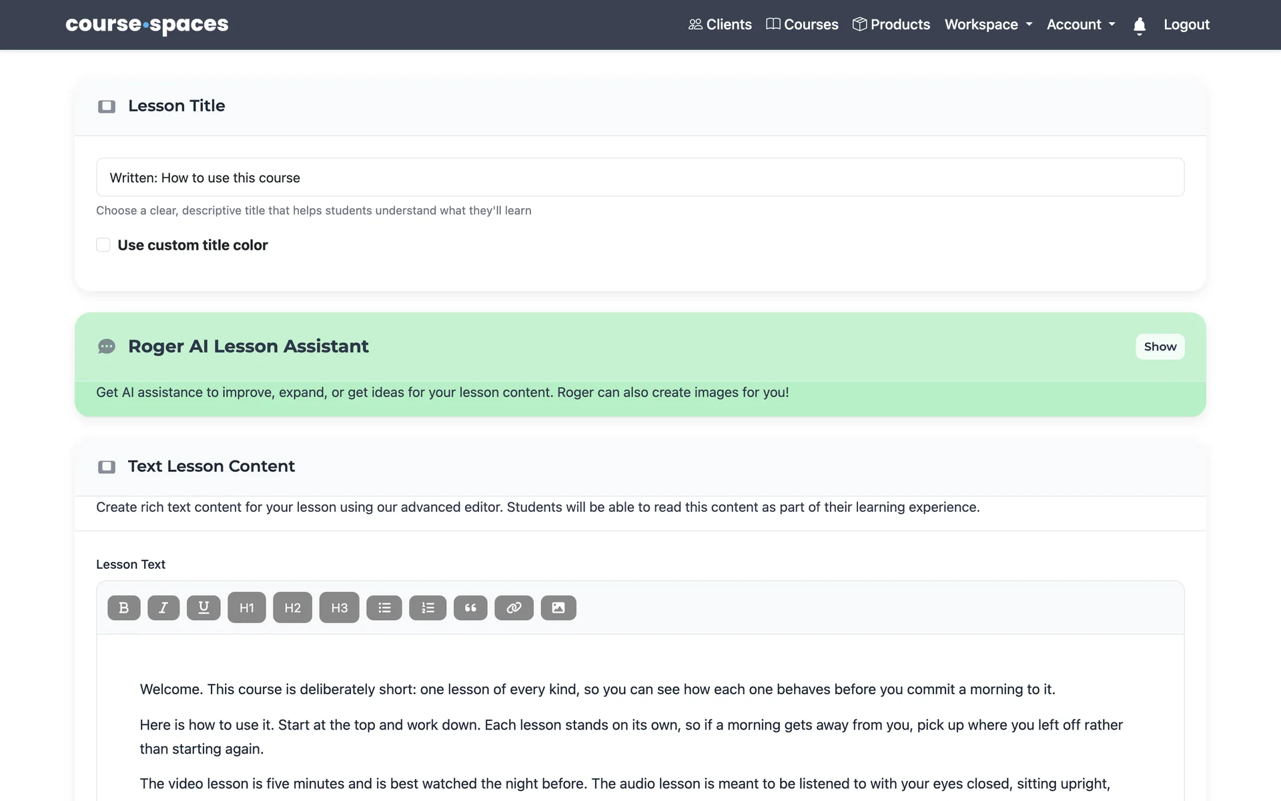Click the 'Roger AI Lesson Assistant' heading
This screenshot has width=1281, height=801.
[x=248, y=346]
